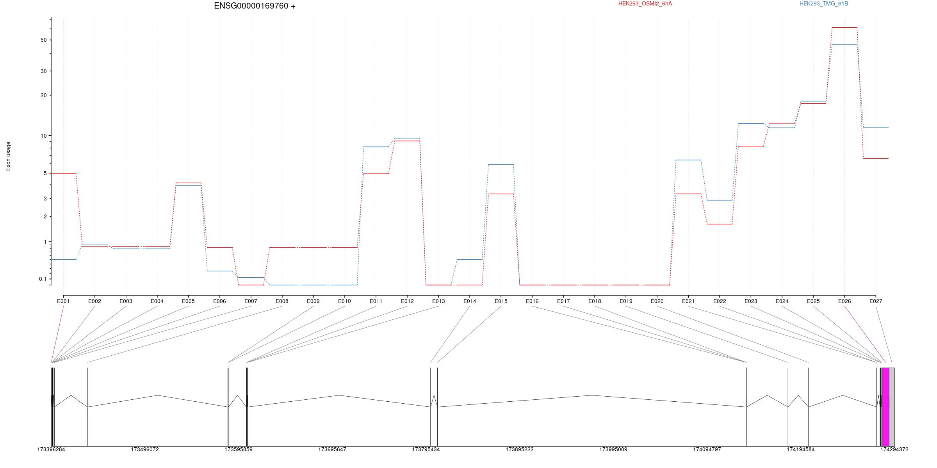Click the gray exon block at gene end
Image resolution: width=937 pixels, height=468 pixels.
coord(892,407)
